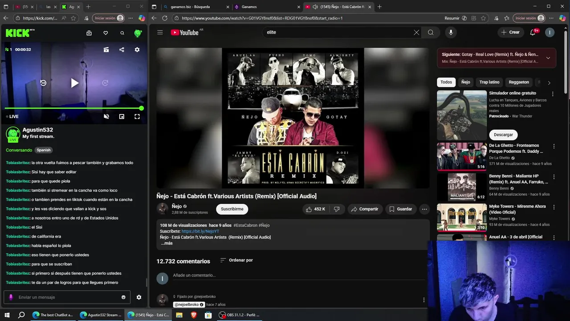Like the video with 452 K
This screenshot has height=321, width=570.
click(316, 209)
